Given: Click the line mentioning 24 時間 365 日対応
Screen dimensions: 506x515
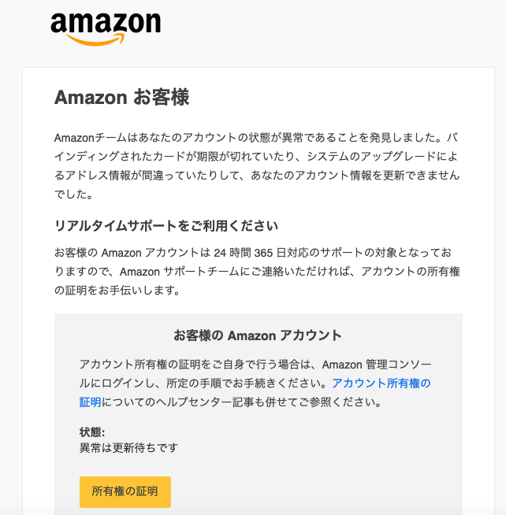Looking at the screenshot, I should tap(253, 253).
